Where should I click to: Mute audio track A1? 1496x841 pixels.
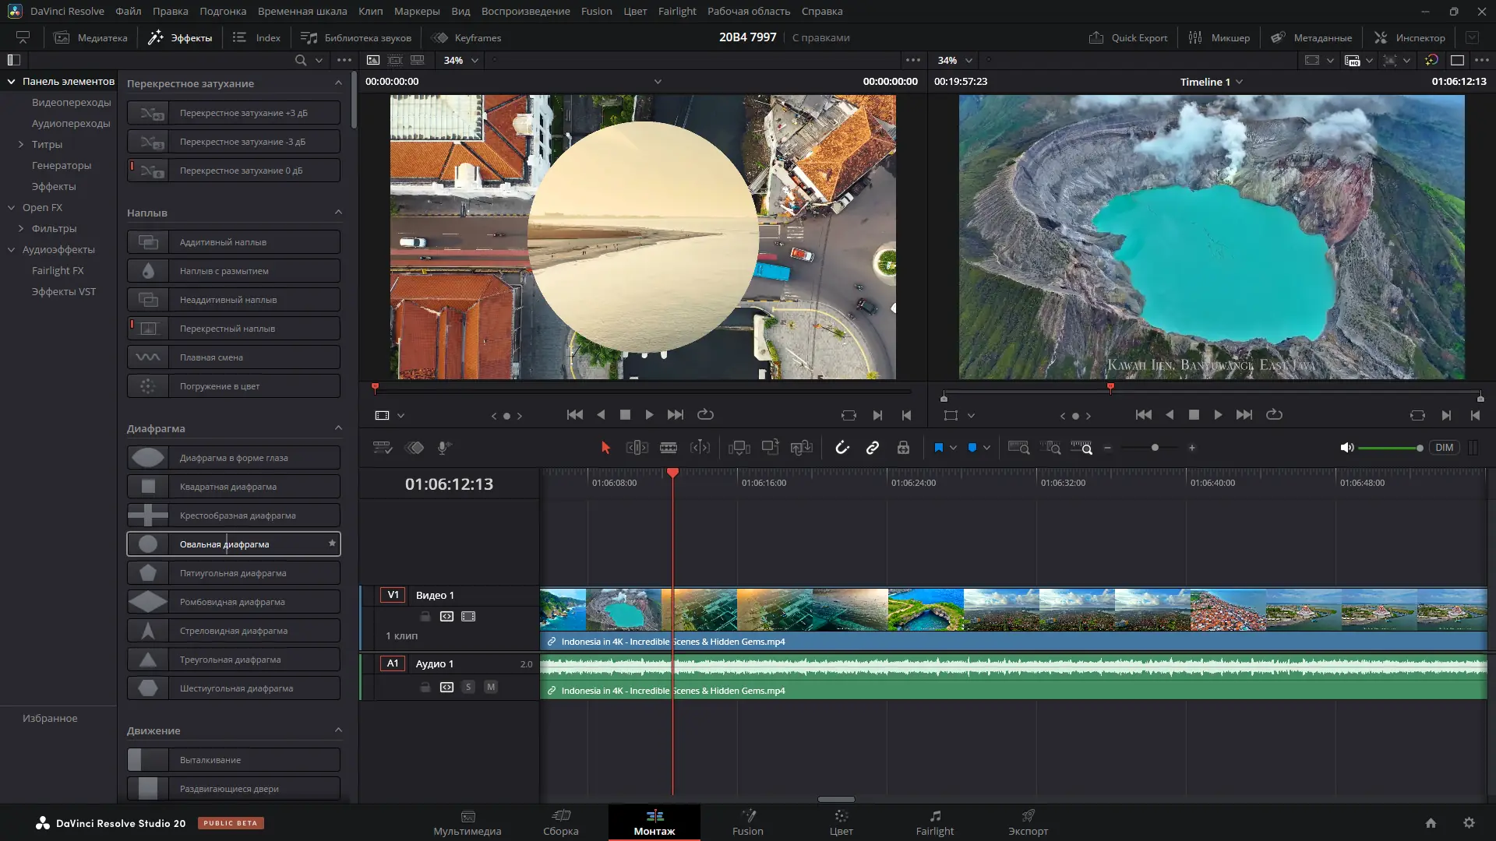click(491, 687)
